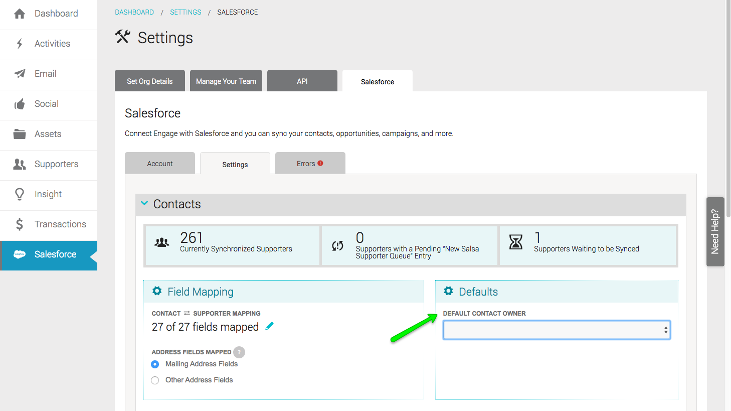Switch to Manage Your Team tab
The image size is (731, 411).
click(226, 81)
